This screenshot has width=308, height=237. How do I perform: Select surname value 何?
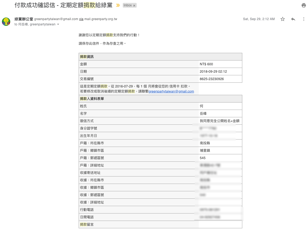click(x=201, y=106)
